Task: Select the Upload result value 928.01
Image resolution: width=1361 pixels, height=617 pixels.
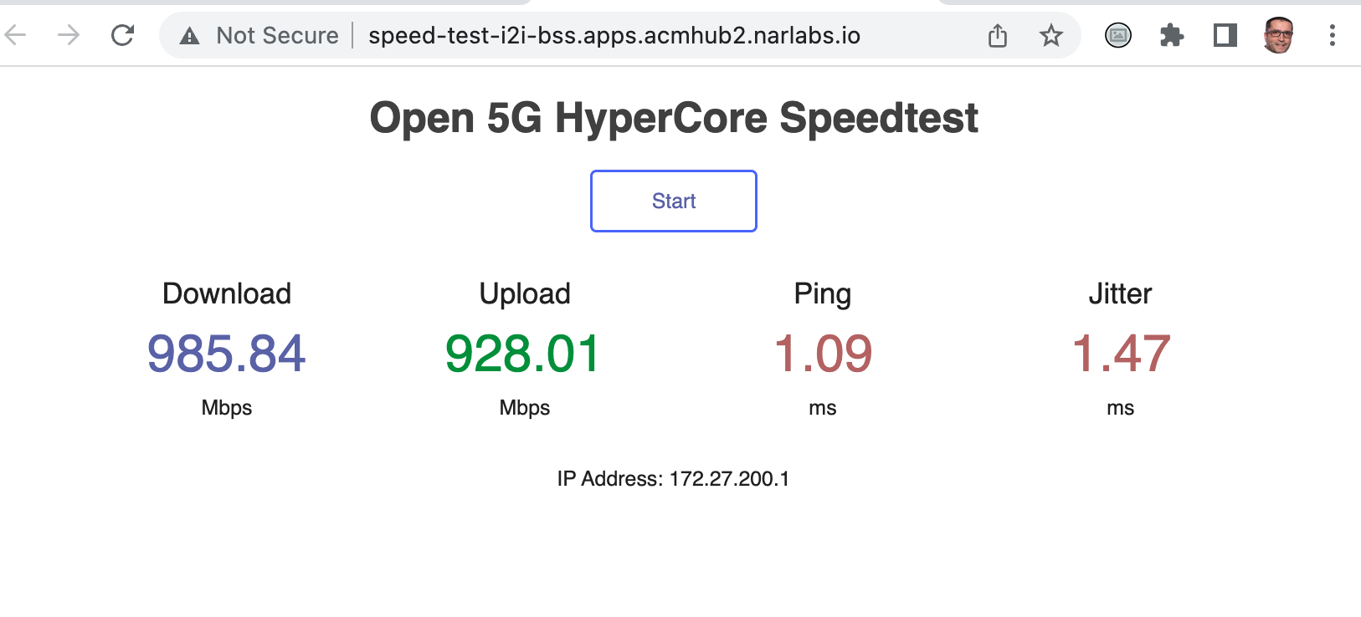Action: coord(523,354)
